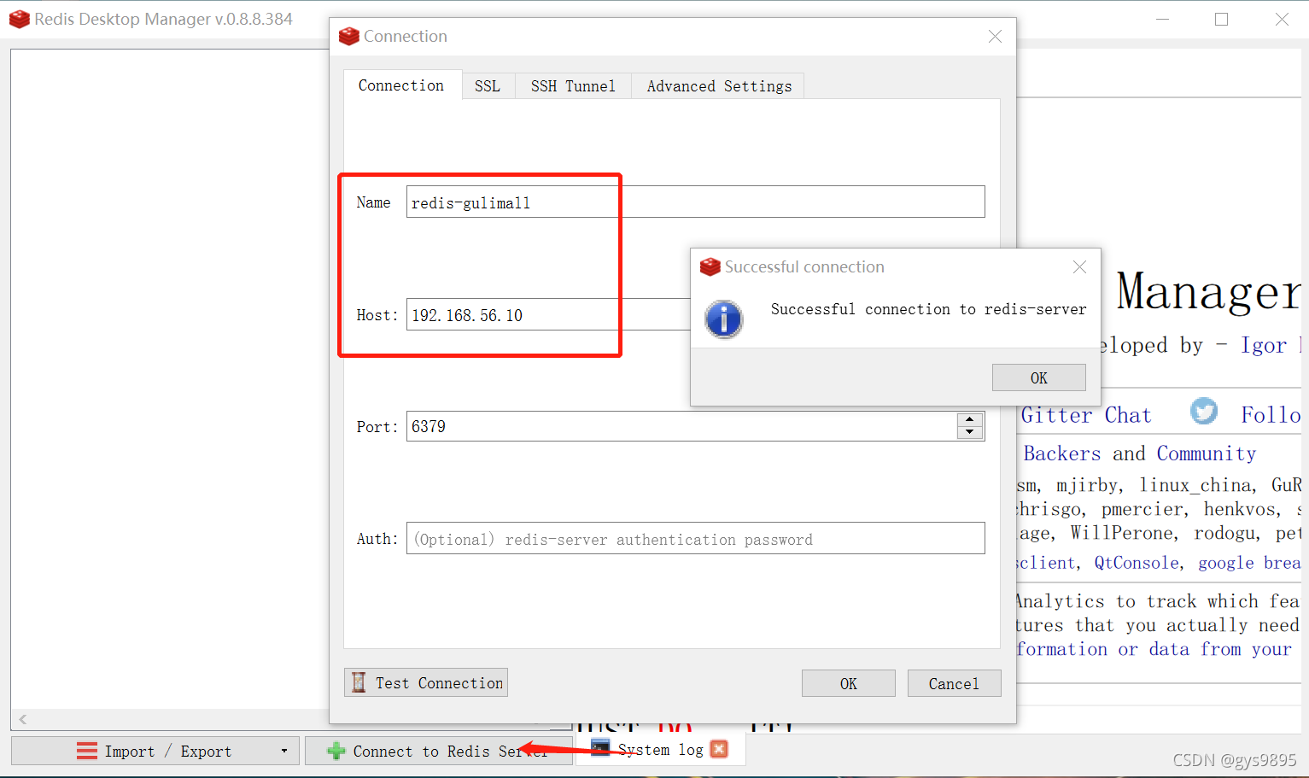Image resolution: width=1309 pixels, height=778 pixels.
Task: Click Redis Desktop Manager app icon
Action: [x=20, y=19]
